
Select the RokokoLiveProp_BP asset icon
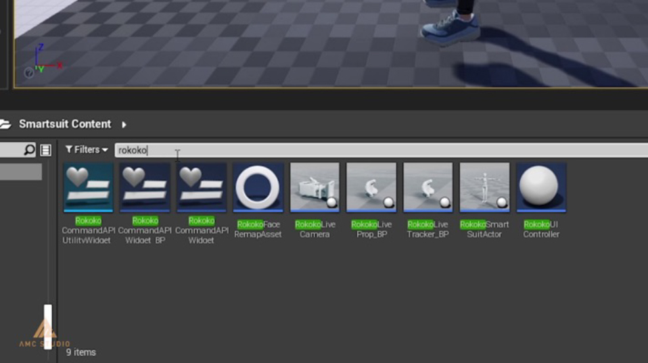(371, 187)
